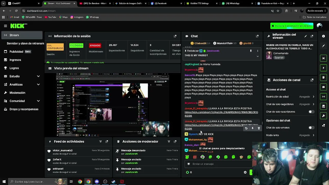Toggle the lightning widget in the right rail

coord(324,68)
